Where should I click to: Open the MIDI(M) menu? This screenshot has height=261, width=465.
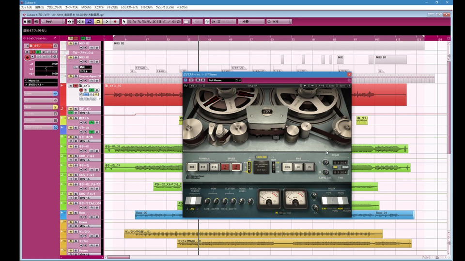pyautogui.click(x=86, y=8)
